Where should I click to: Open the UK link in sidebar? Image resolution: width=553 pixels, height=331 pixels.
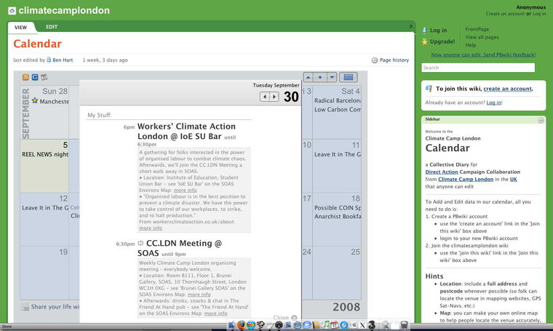click(x=514, y=180)
